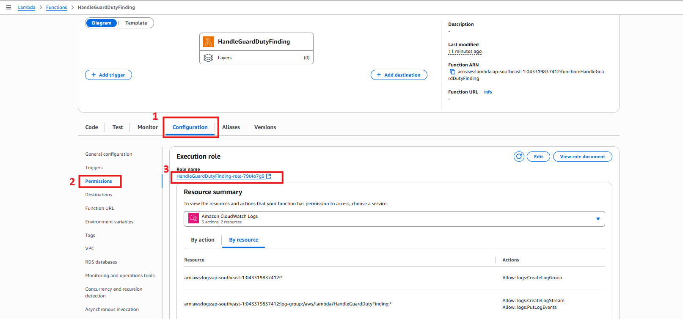683x319 pixels.
Task: Switch to Template view
Action: (136, 23)
